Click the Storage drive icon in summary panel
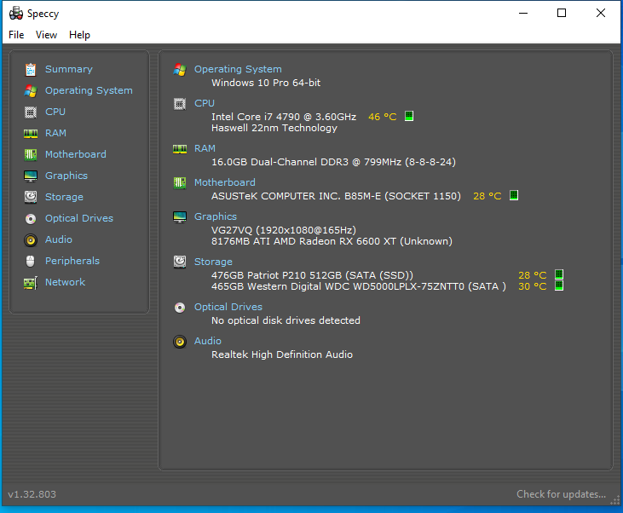623x513 pixels. point(180,262)
